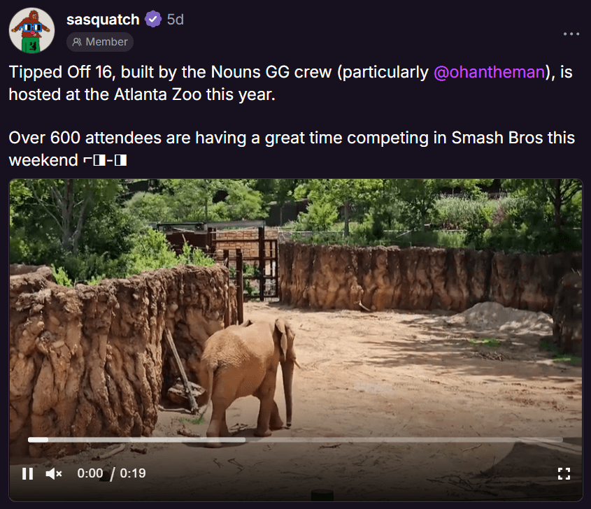Click the 0:19 video duration label
Viewport: 591px width, 509px height.
tap(133, 473)
